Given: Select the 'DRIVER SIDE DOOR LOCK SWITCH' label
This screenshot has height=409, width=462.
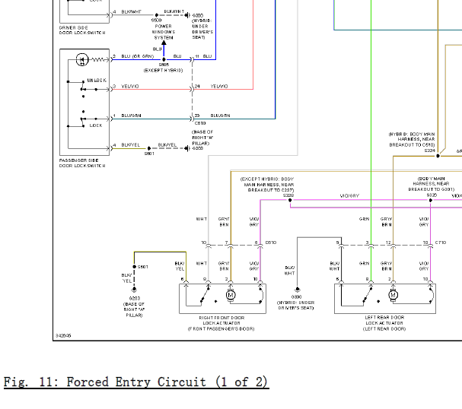Looking at the screenshot, I should click(x=82, y=30).
